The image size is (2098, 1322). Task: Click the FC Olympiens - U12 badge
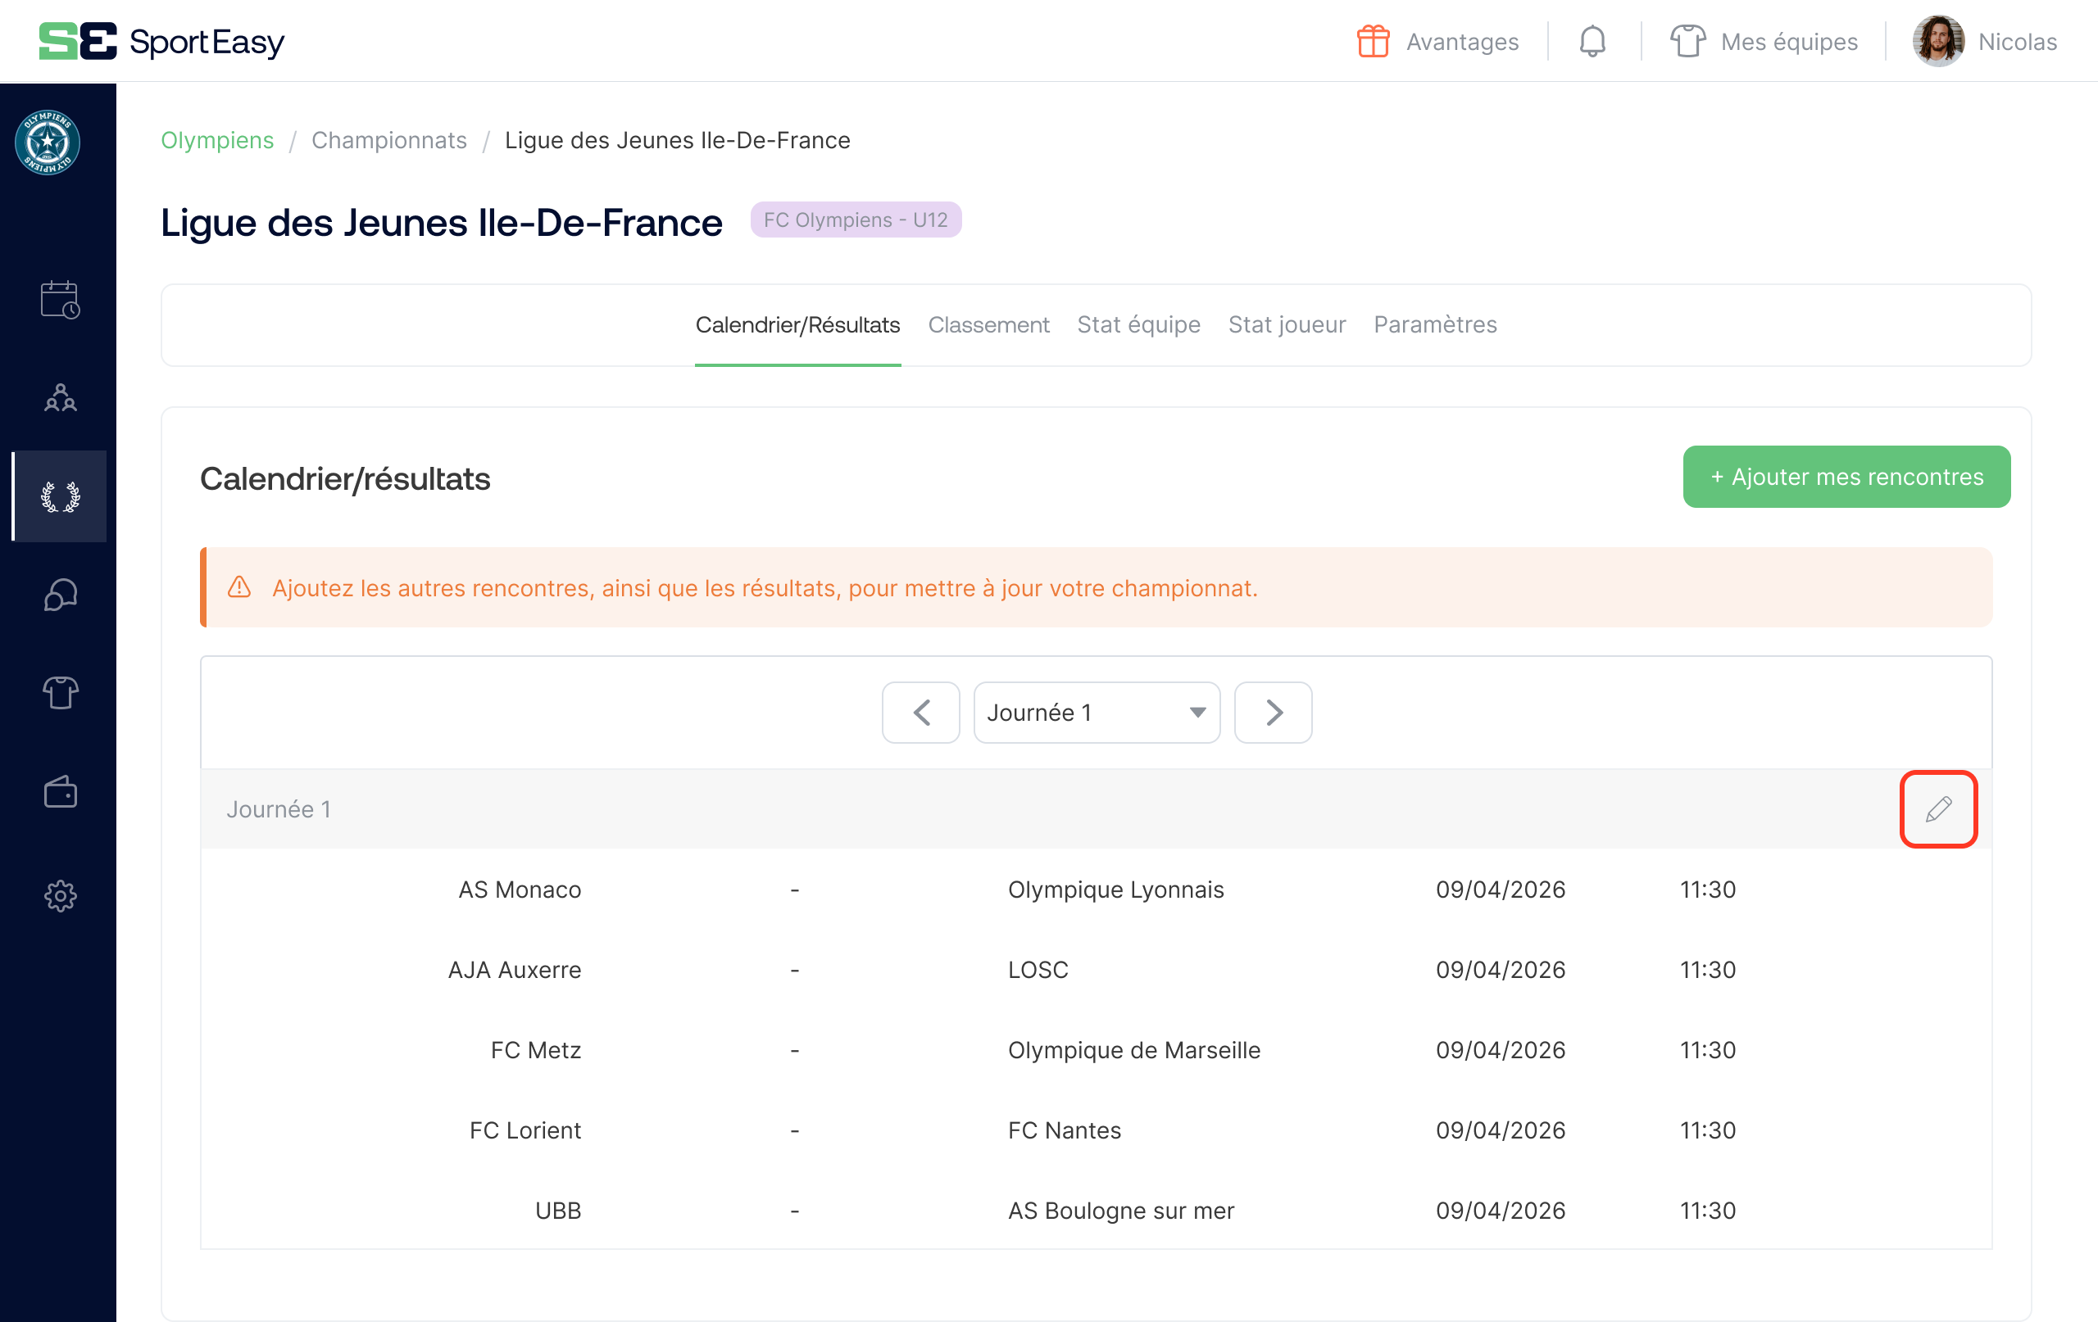pos(856,220)
